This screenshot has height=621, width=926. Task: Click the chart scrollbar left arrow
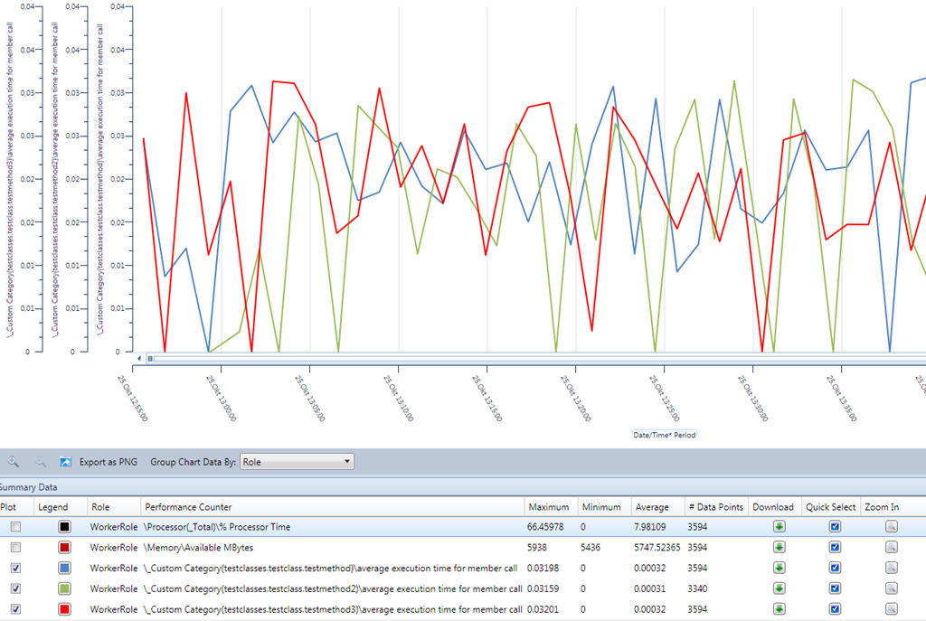(x=138, y=359)
